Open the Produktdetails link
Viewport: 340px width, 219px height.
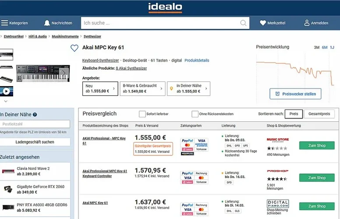coord(197,60)
